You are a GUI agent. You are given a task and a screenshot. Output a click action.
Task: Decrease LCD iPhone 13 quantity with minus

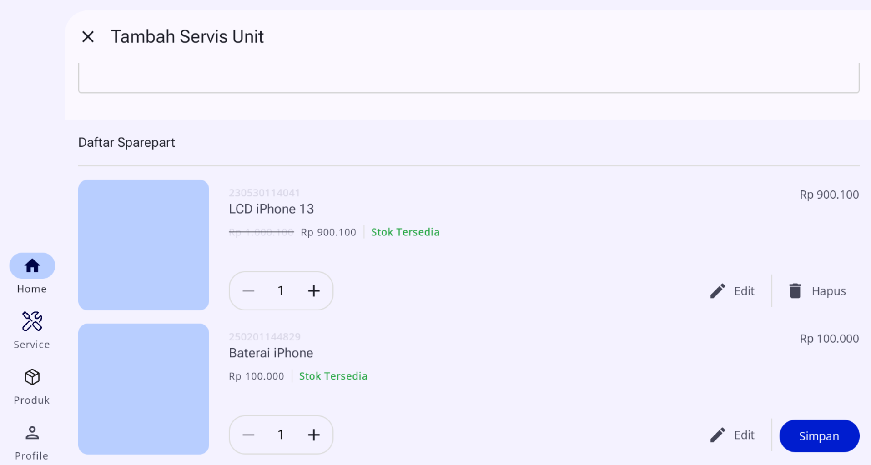[248, 291]
